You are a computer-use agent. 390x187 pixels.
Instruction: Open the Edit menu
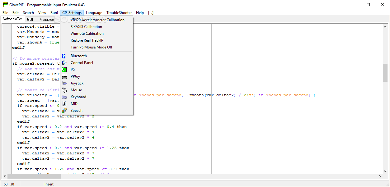point(16,13)
